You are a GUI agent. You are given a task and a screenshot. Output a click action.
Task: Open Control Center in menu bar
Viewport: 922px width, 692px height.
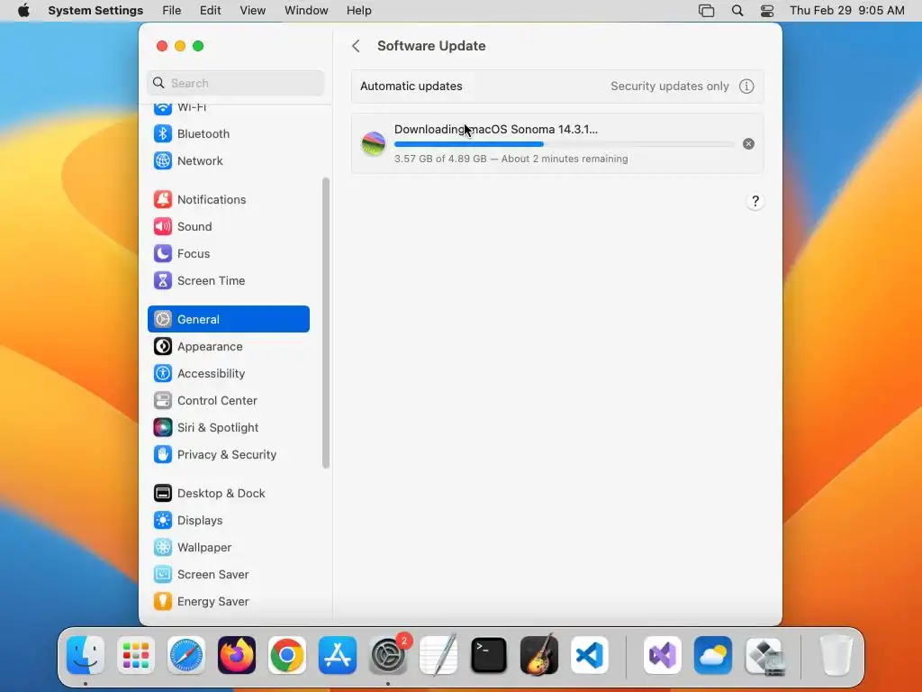pyautogui.click(x=767, y=11)
